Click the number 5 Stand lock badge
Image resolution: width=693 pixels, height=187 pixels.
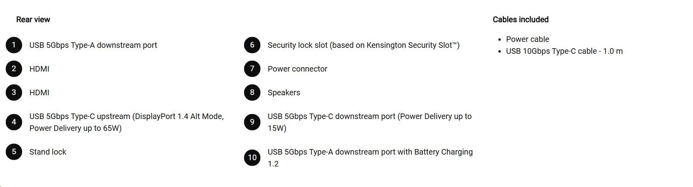[x=14, y=152]
